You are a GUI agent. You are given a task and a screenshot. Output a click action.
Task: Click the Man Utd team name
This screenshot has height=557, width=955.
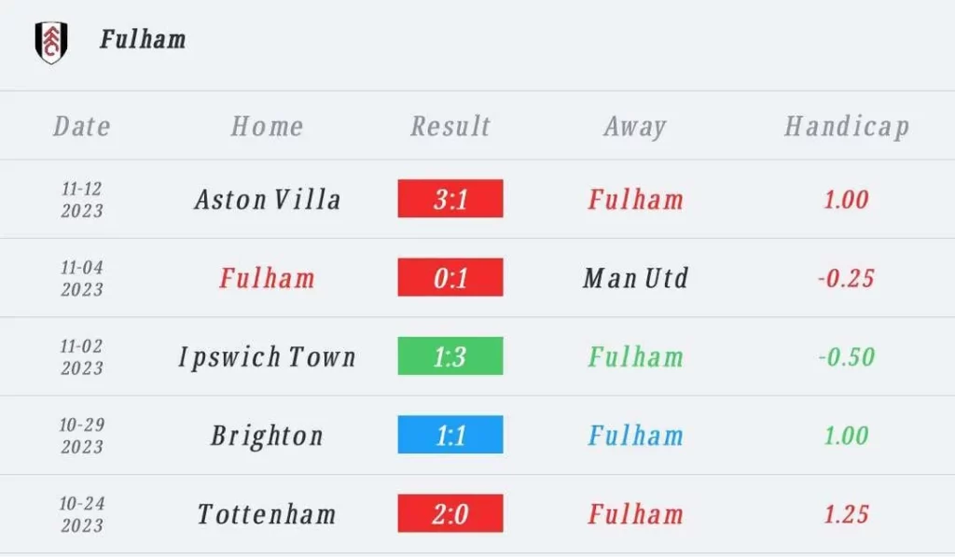[635, 278]
